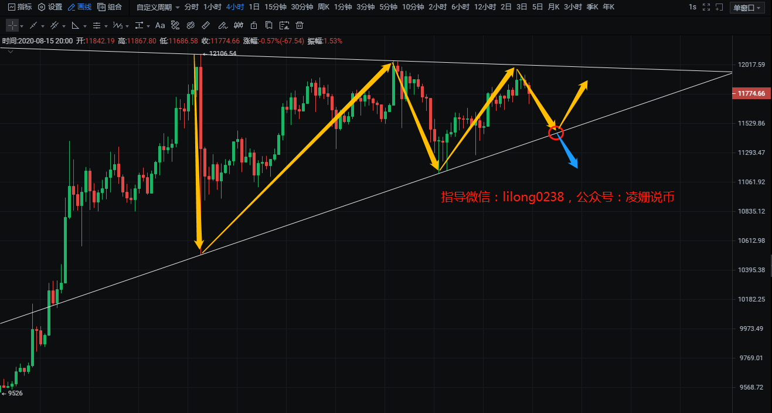Open 设置 settings

coord(50,8)
